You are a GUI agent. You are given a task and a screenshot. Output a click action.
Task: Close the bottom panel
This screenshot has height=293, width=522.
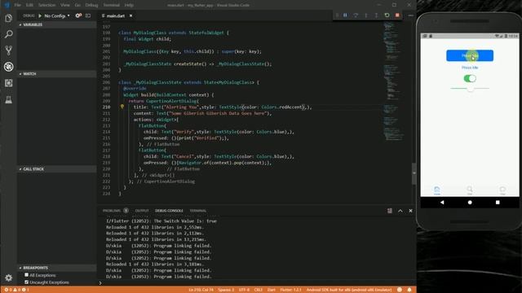[410, 211]
